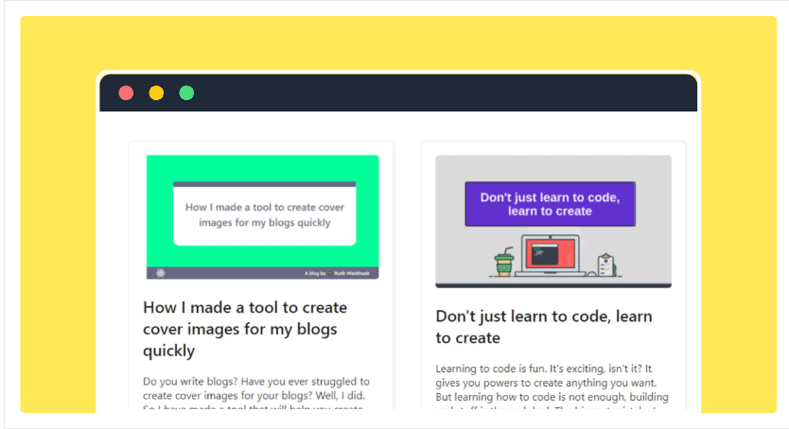
Task: Click the React logo on the green cover
Action: click(161, 273)
